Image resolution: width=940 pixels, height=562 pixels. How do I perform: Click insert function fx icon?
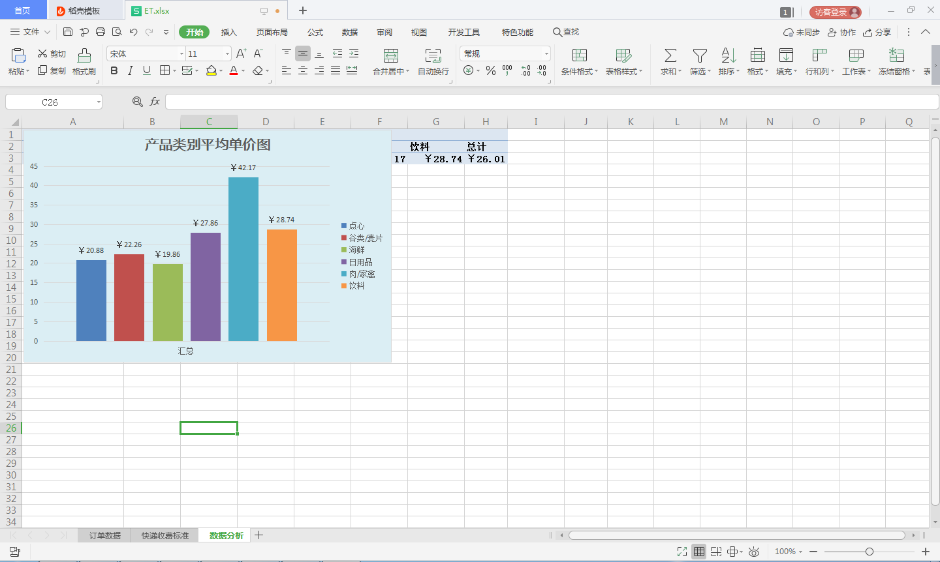point(155,102)
